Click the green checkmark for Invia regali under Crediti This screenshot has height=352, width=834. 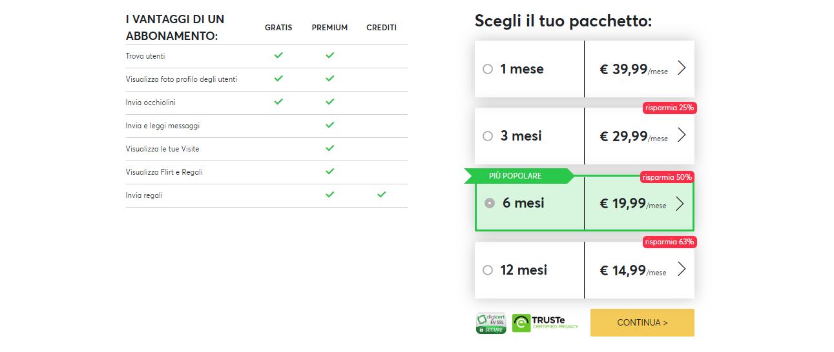[381, 195]
